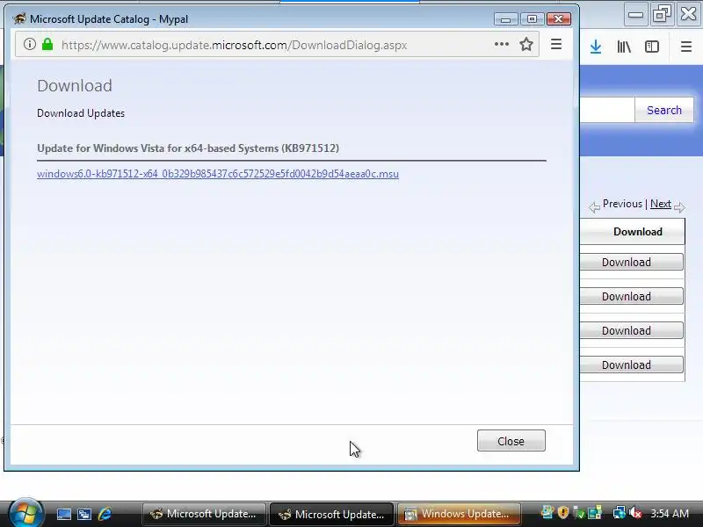
Task: Open the page actions three-dots menu in the address bar
Action: [x=501, y=44]
